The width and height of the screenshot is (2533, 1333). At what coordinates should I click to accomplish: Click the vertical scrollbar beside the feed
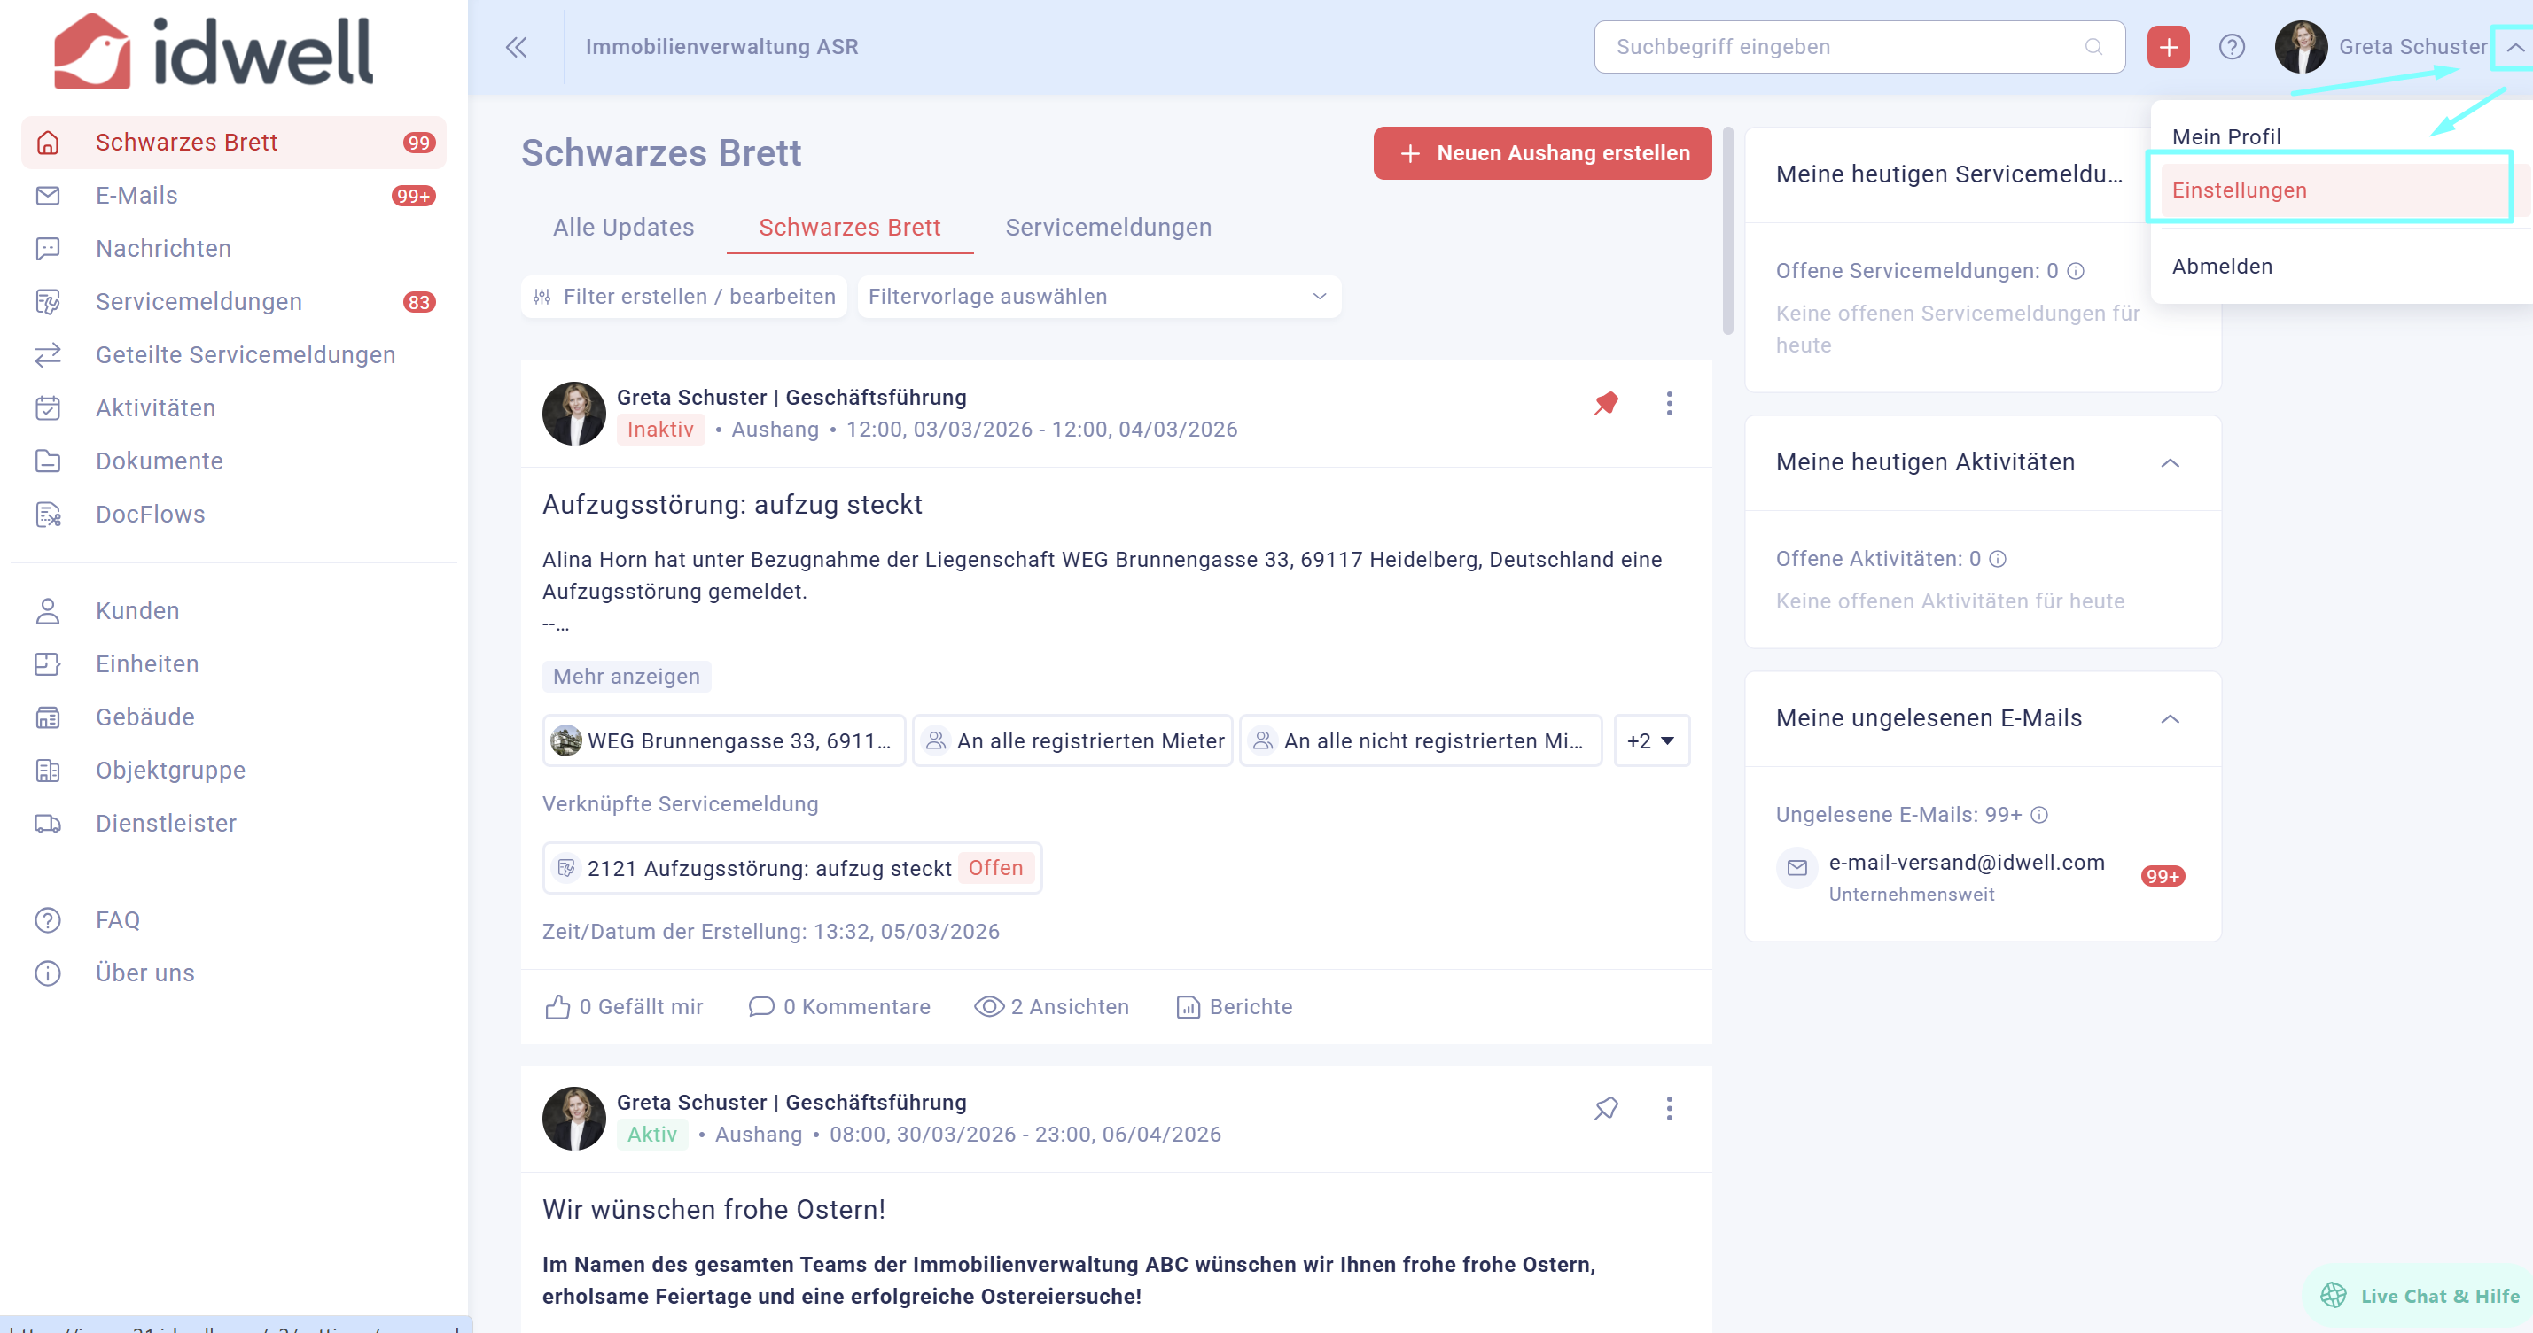(x=1727, y=232)
